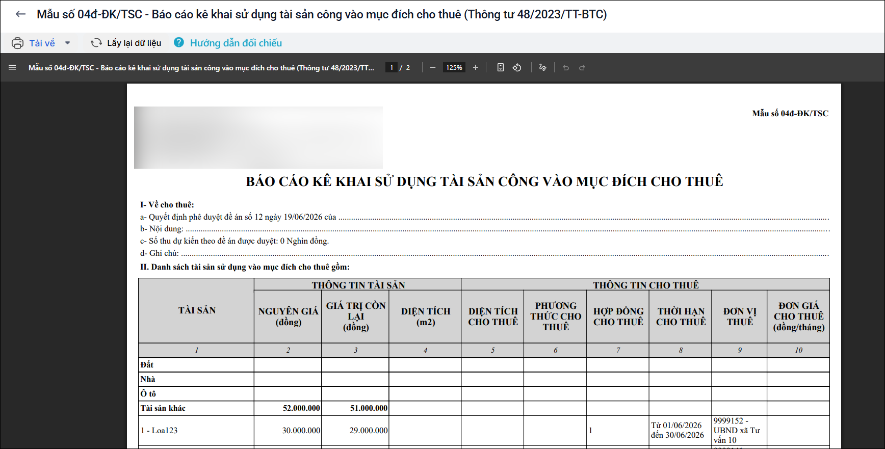
Task: Click the line starting a- Quyết định phê duyệt
Action: [484, 217]
